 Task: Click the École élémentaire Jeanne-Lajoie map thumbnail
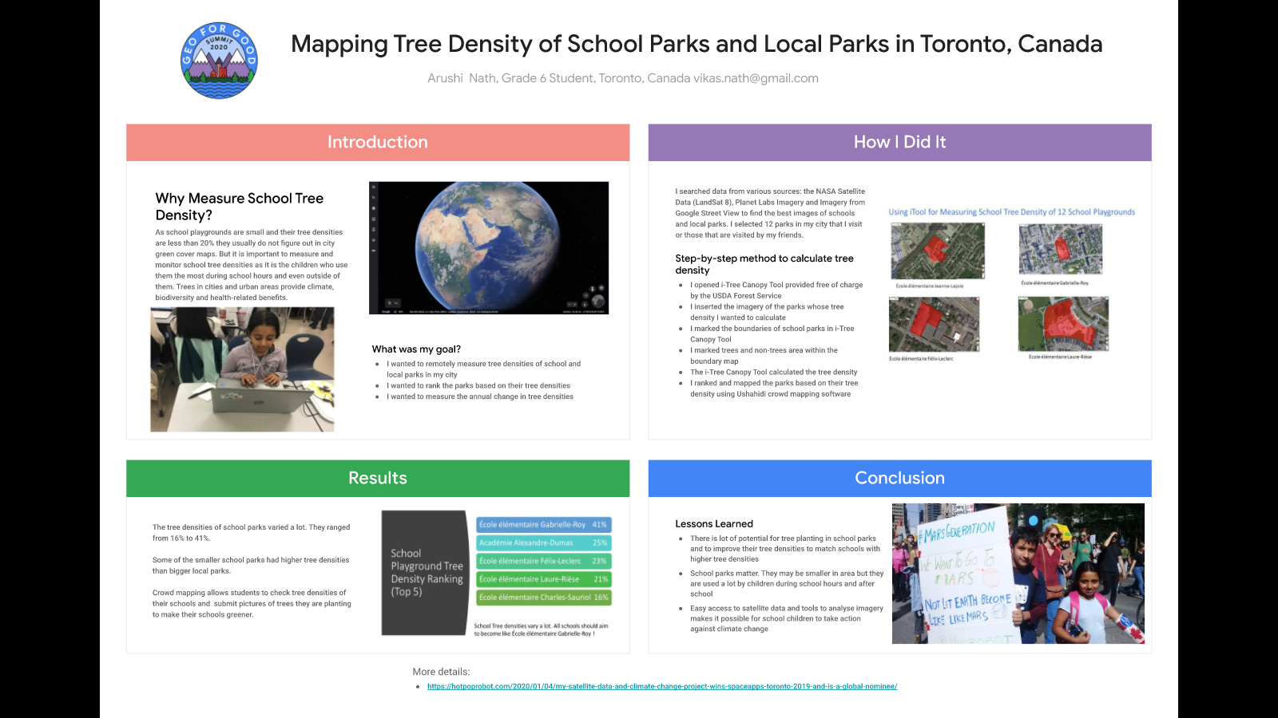(938, 251)
